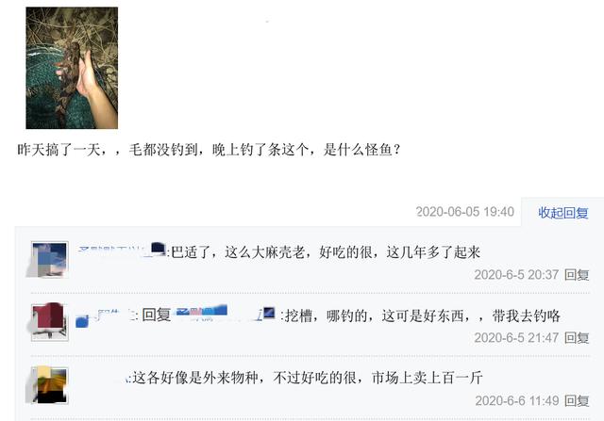Click the post timestamp 2020-06-05 19:40

pos(465,212)
